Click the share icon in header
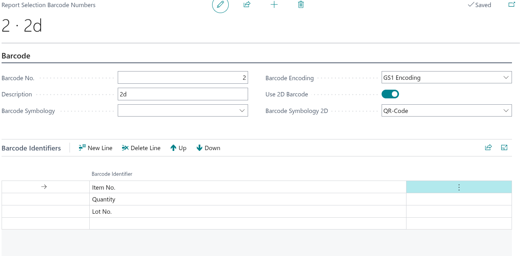This screenshot has width=525, height=256. [247, 5]
